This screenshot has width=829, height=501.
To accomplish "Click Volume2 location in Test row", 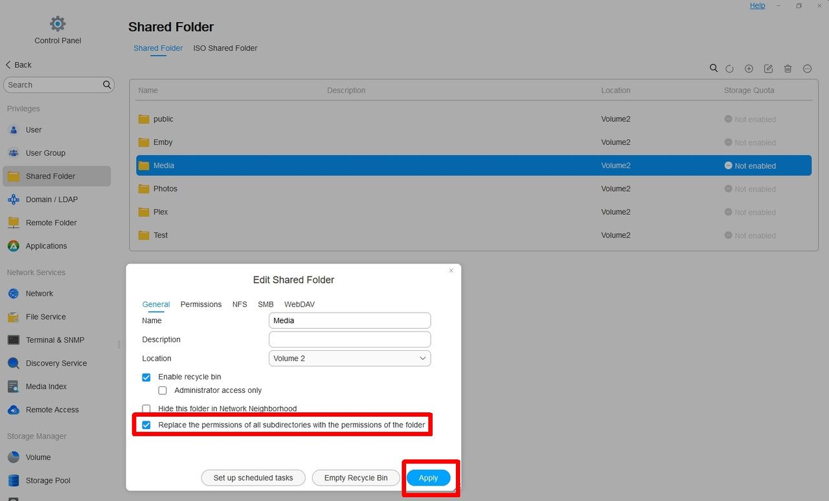I will tap(615, 236).
